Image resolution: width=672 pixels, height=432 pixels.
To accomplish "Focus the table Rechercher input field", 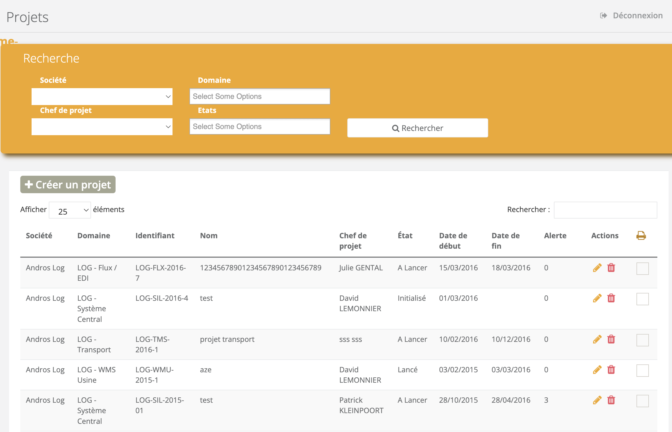I will [x=605, y=210].
